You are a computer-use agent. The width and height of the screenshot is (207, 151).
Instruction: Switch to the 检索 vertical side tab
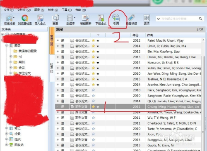(x=52, y=68)
